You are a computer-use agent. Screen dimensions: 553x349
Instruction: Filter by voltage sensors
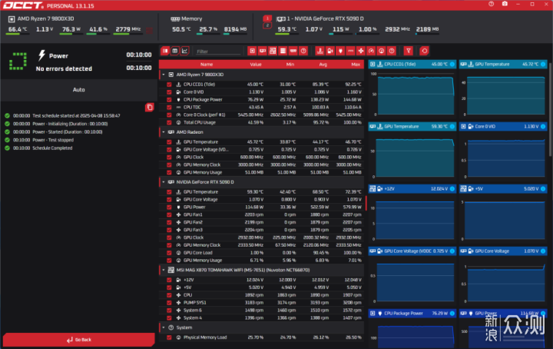point(330,52)
